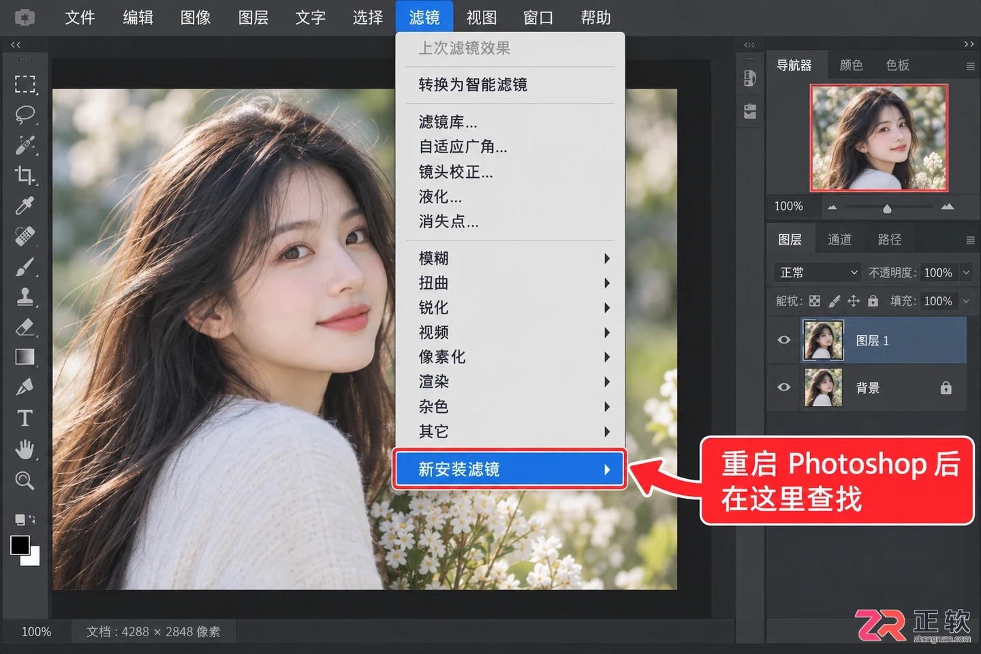Toggle visibility of 图层 1
981x654 pixels.
tap(784, 340)
